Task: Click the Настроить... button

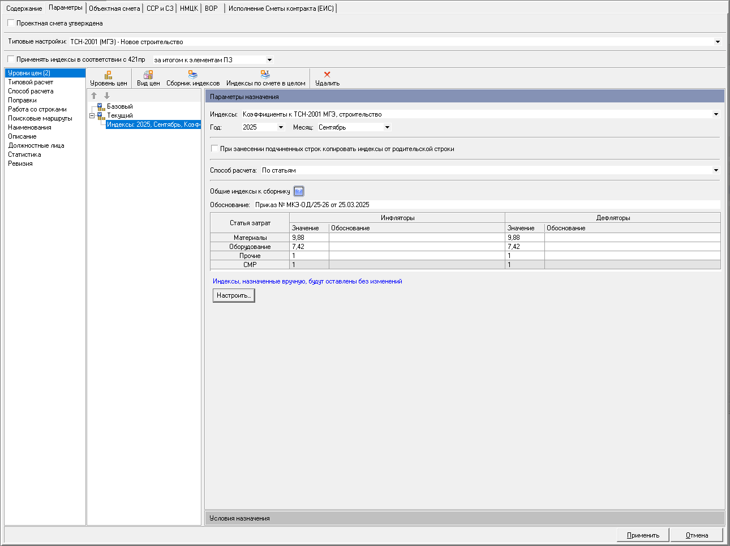Action: coord(234,295)
